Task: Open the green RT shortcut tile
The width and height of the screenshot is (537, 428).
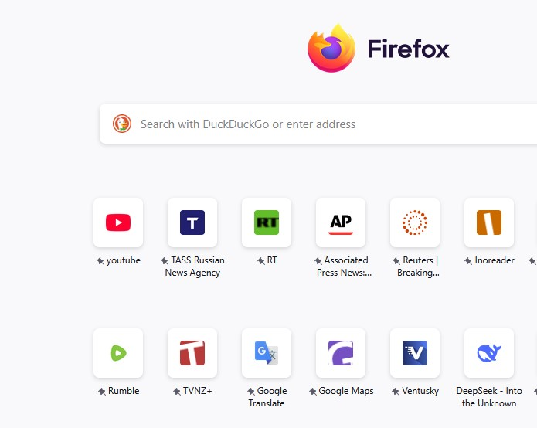Action: pyautogui.click(x=267, y=222)
